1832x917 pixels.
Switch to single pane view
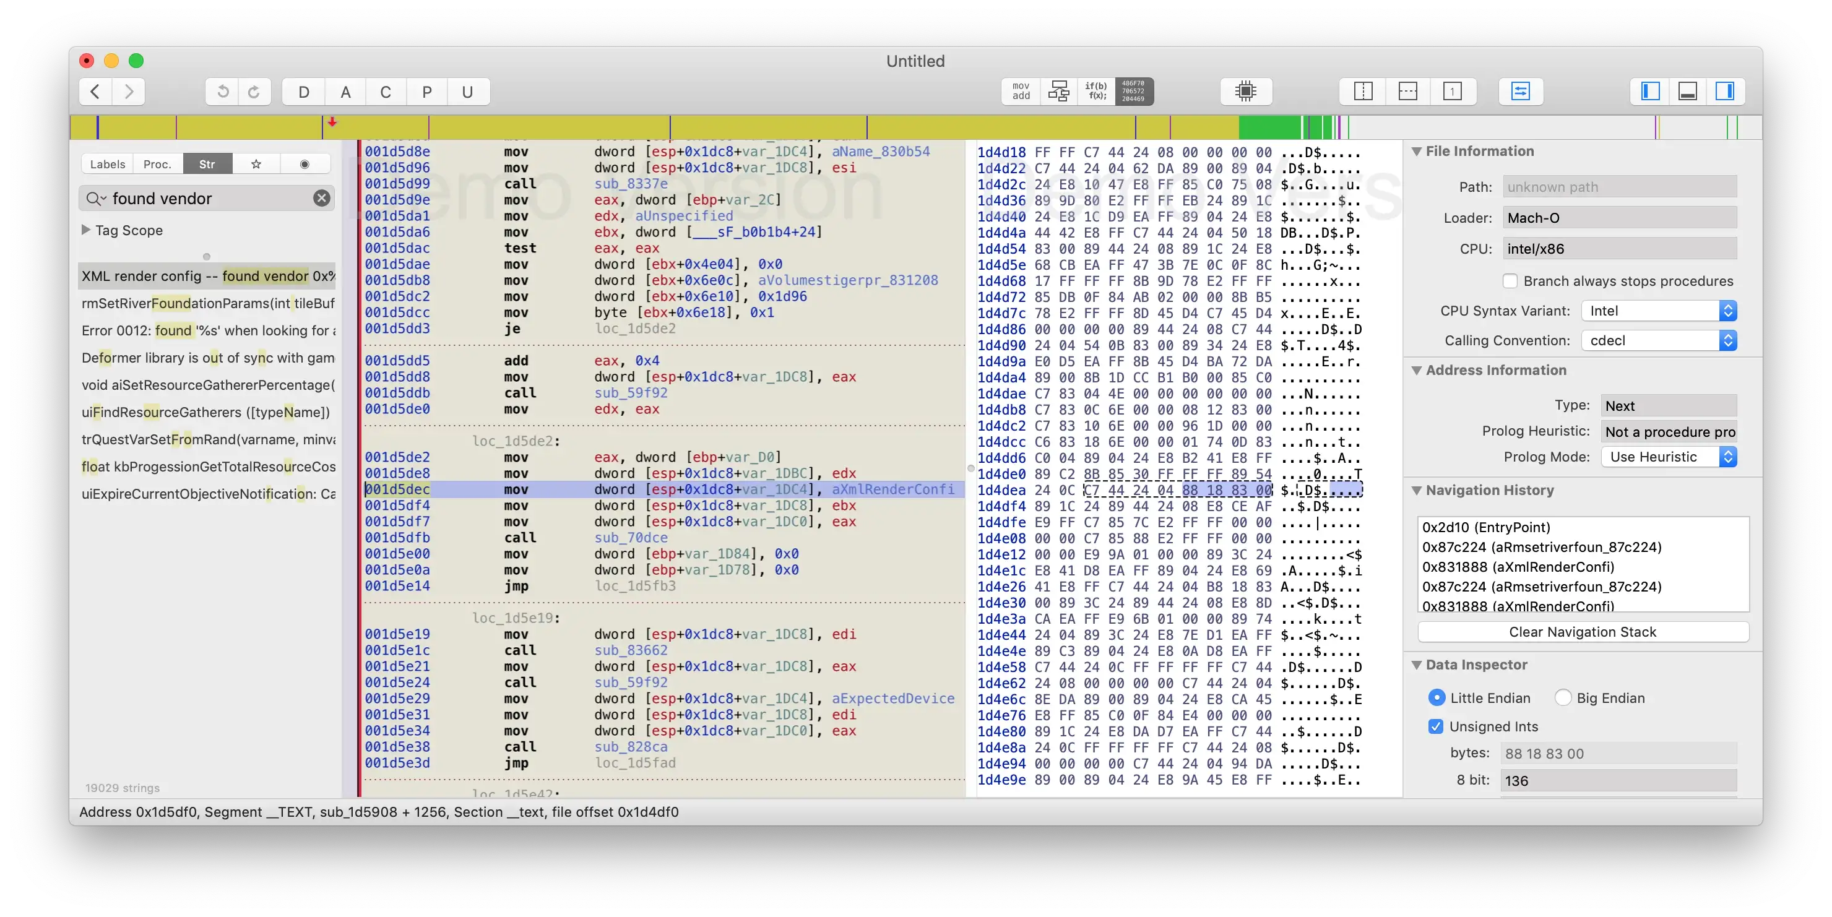1452,91
